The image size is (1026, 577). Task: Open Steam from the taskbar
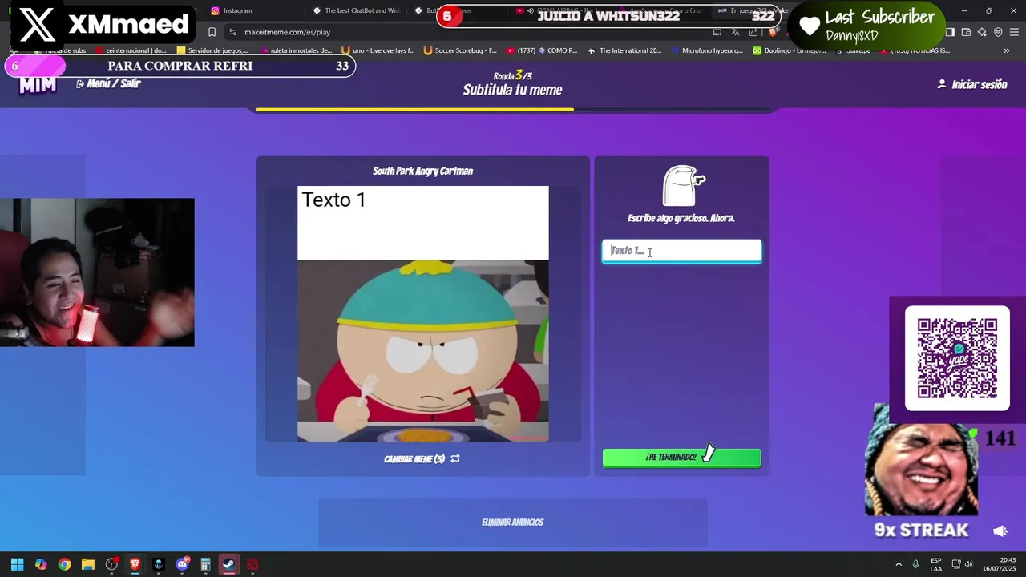click(229, 564)
